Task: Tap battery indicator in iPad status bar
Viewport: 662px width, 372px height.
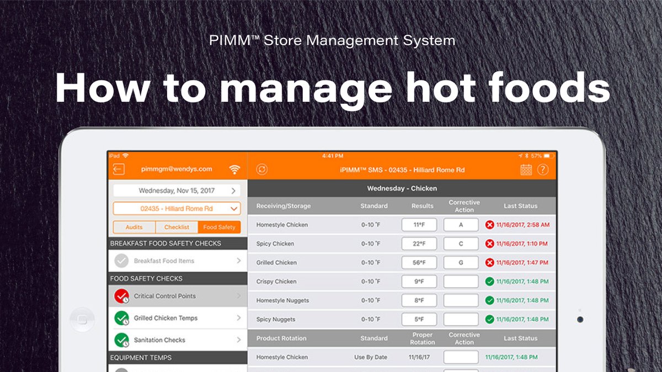Action: (x=548, y=156)
